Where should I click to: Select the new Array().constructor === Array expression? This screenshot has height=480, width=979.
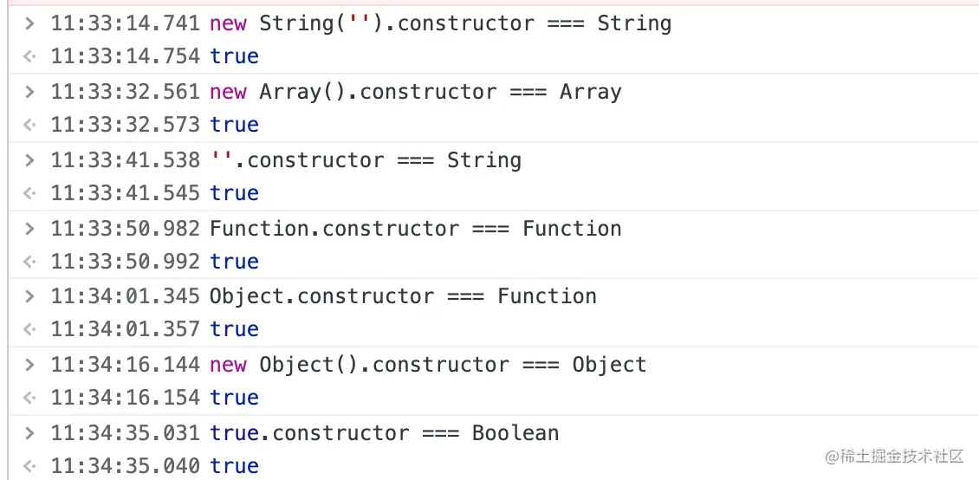[415, 92]
